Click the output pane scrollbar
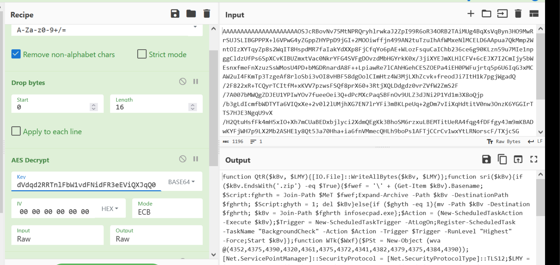The height and width of the screenshot is (265, 560). coord(541,198)
